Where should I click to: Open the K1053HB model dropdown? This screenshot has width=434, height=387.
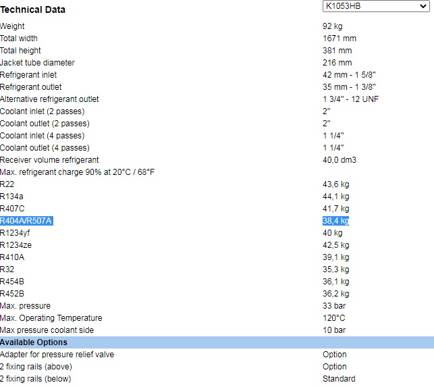coord(375,7)
